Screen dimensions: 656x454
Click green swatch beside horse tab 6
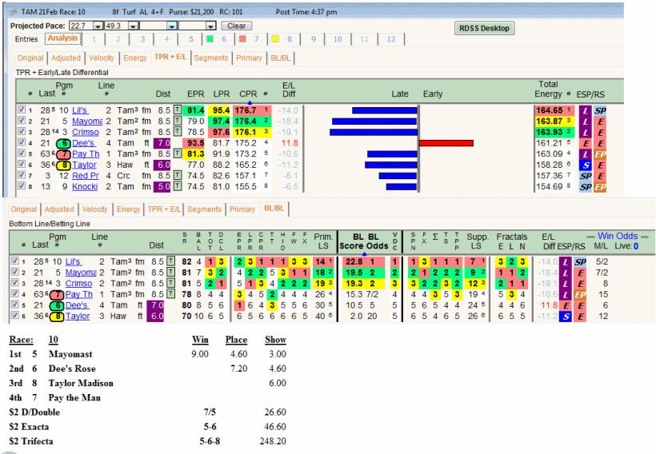click(210, 39)
